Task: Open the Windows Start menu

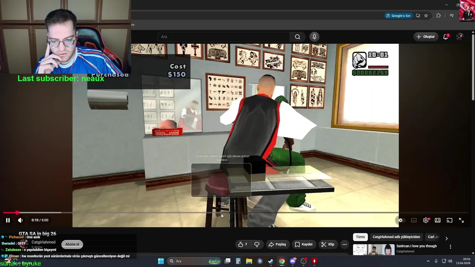Action: coord(161,261)
